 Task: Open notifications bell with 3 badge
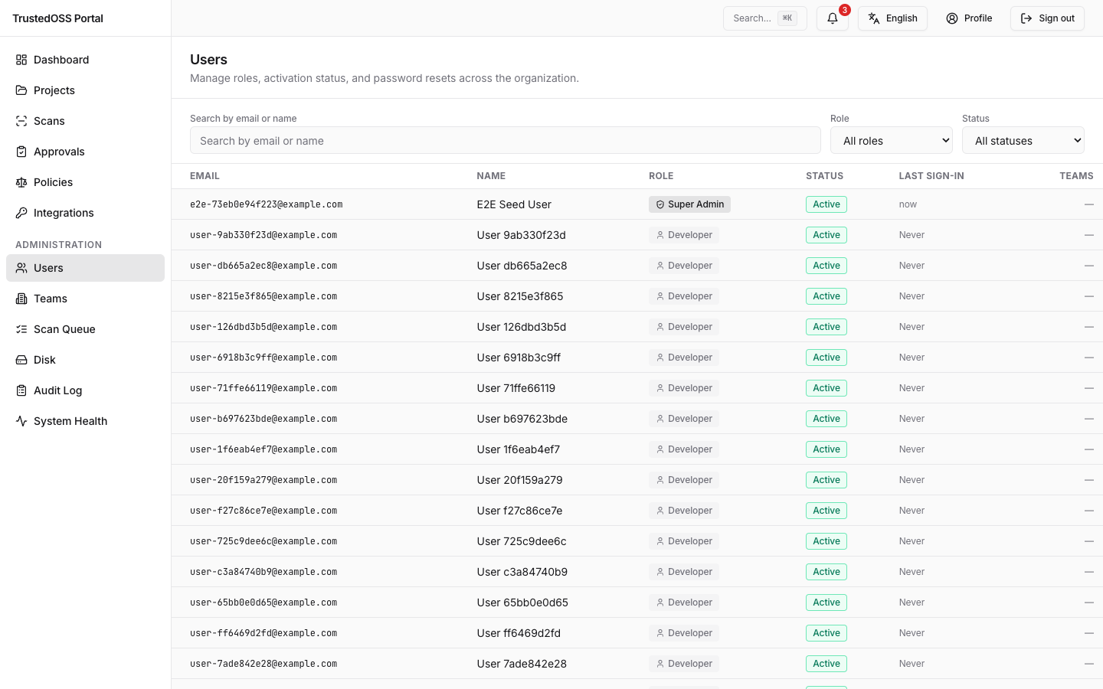pos(833,18)
